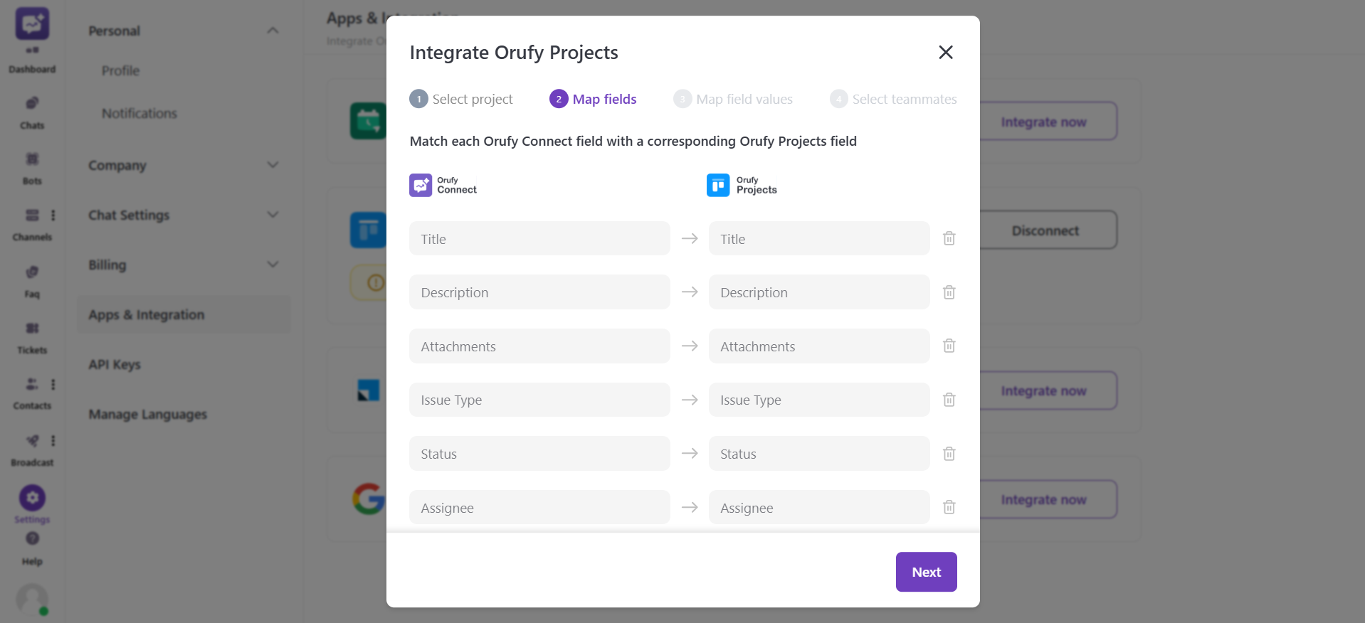Click the Orufy Projects Status field
This screenshot has width=1365, height=623.
point(818,454)
